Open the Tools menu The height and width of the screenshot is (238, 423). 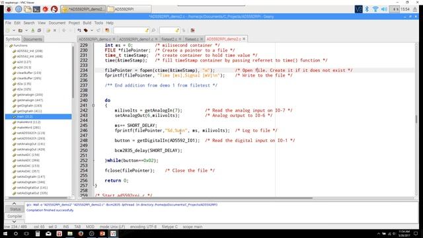(98, 23)
